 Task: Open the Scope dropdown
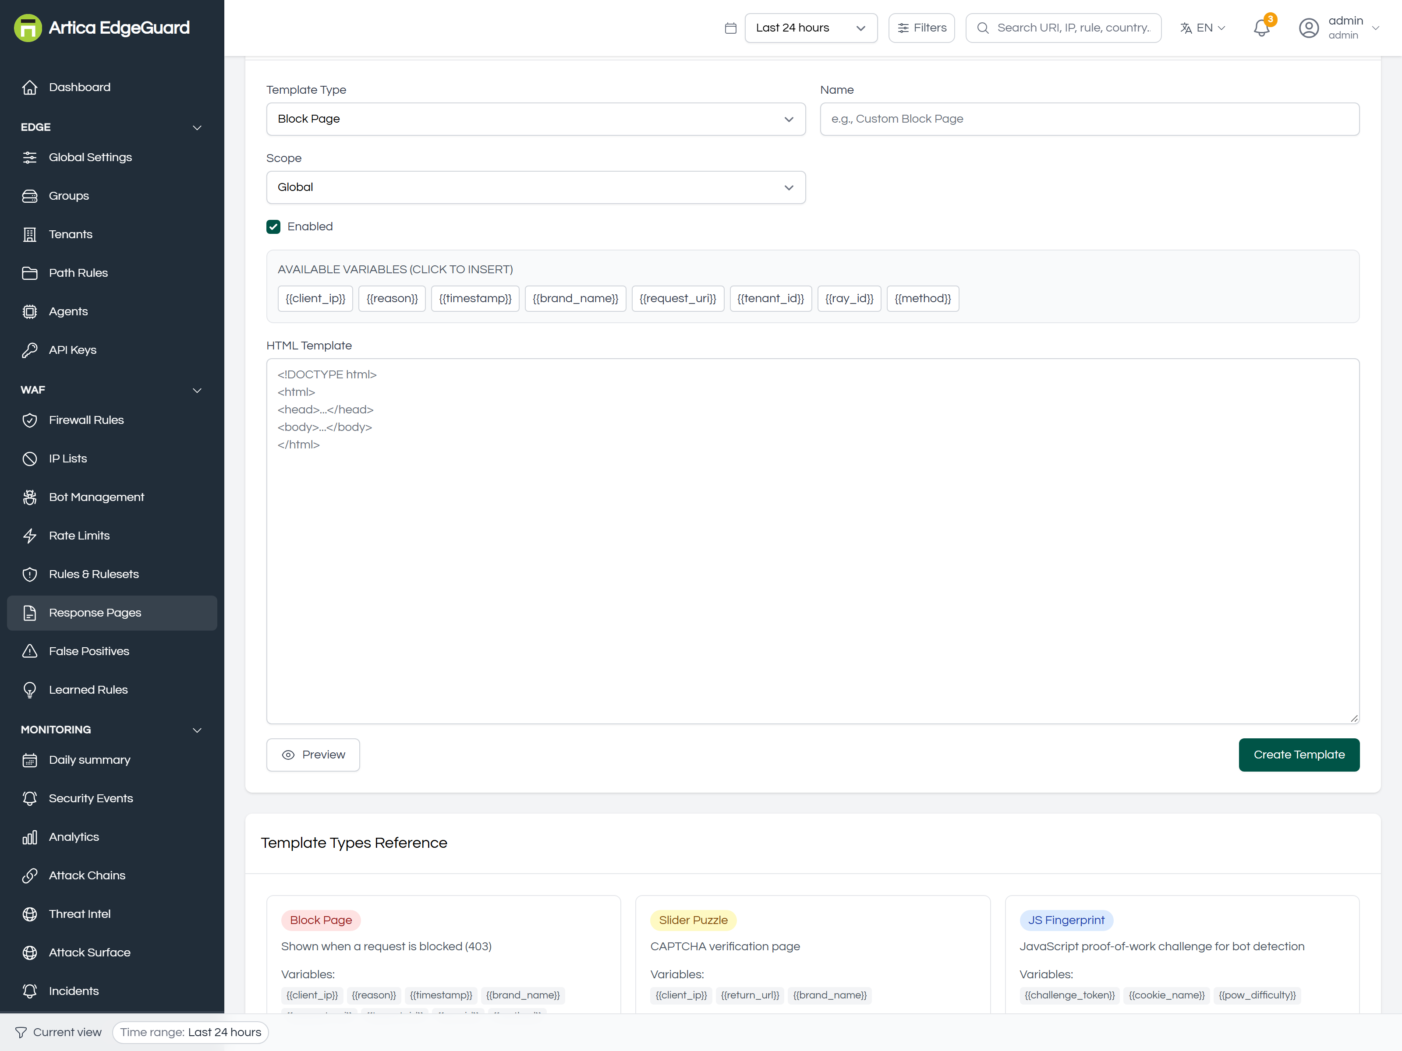pos(535,187)
